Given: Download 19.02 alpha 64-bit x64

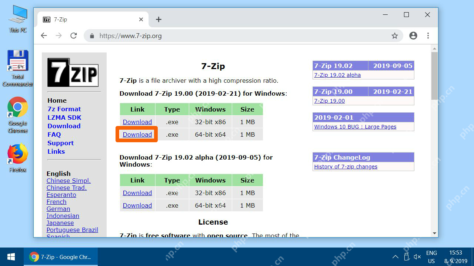Looking at the screenshot, I should pyautogui.click(x=137, y=205).
